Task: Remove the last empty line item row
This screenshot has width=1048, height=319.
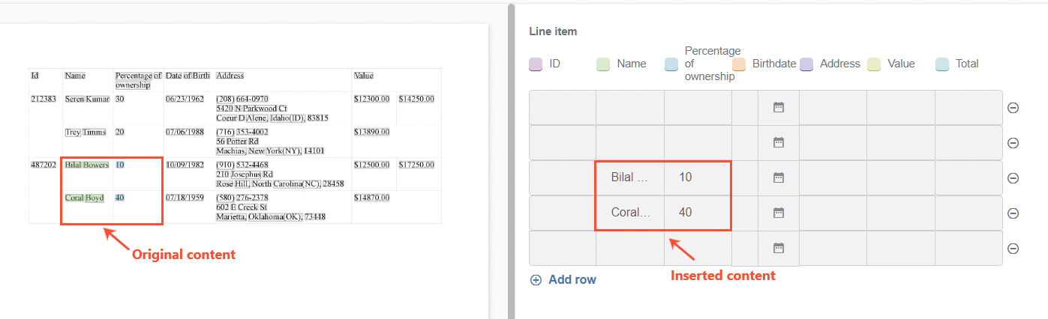Action: click(1013, 249)
